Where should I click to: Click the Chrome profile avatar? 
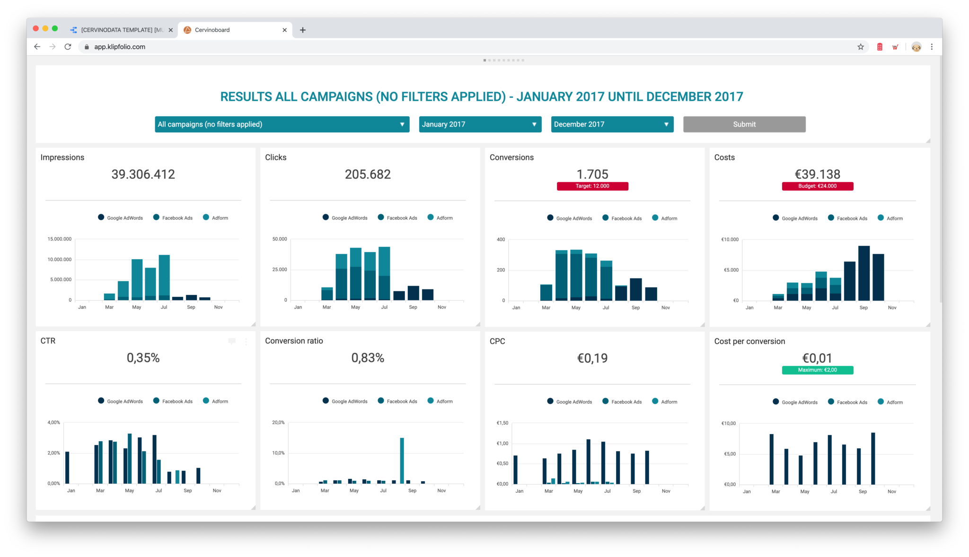point(916,47)
